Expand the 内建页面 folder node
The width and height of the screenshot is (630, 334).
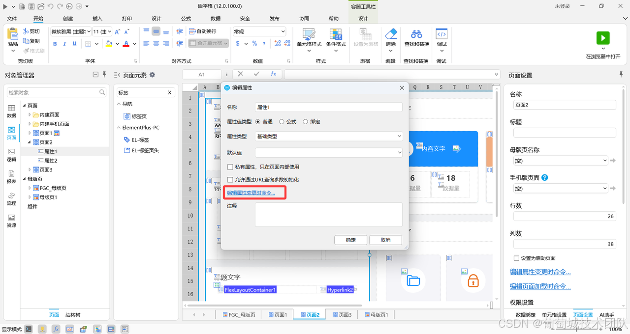(30, 115)
